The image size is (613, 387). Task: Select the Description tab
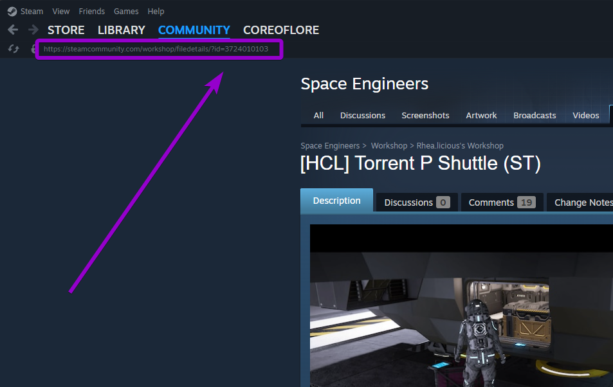(336, 201)
